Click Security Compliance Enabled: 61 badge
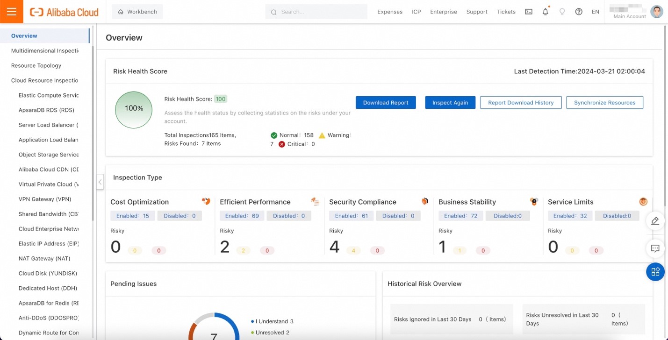Viewport: 668px width, 340px height. tap(352, 216)
